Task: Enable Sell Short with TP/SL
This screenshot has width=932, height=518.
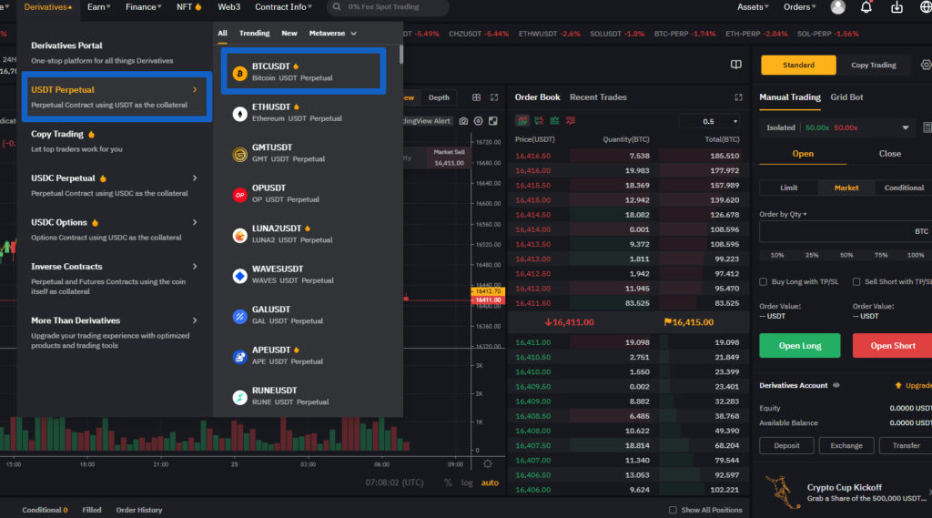Action: pos(856,282)
